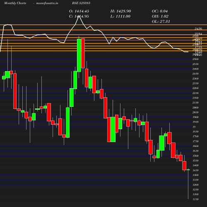207x207 pixels.
Task: Click the 2260 price axis label
Action: pos(195,88)
